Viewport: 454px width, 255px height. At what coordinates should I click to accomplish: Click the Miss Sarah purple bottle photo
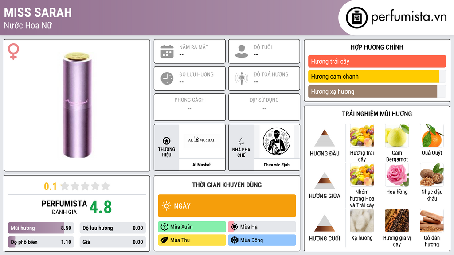pyautogui.click(x=77, y=105)
